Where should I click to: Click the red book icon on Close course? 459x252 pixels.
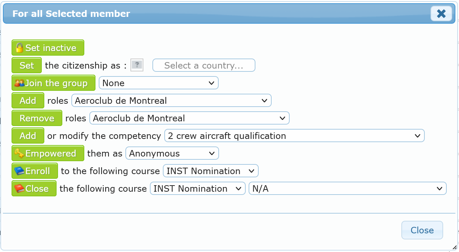click(19, 189)
